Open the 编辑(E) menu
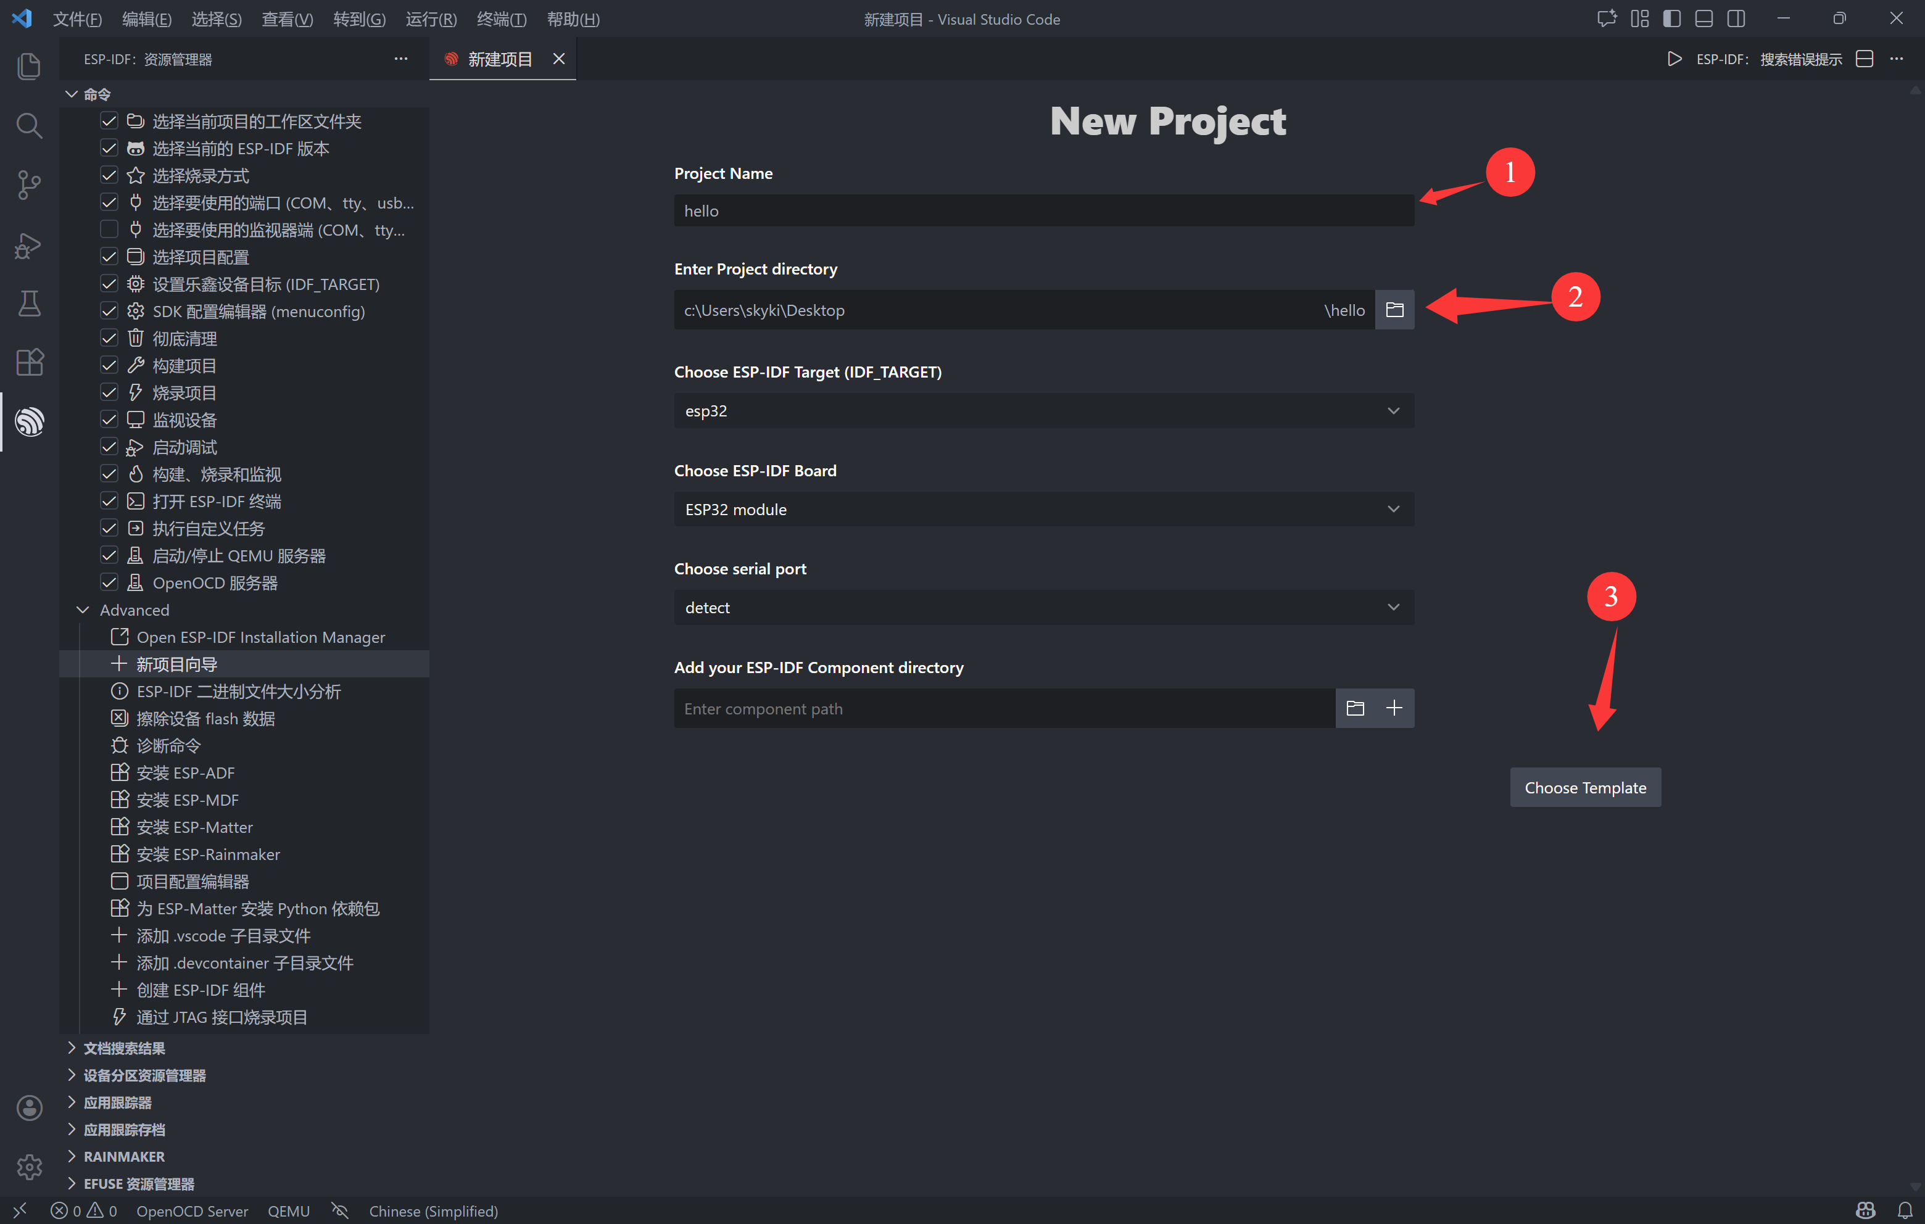The width and height of the screenshot is (1925, 1224). coord(146,19)
